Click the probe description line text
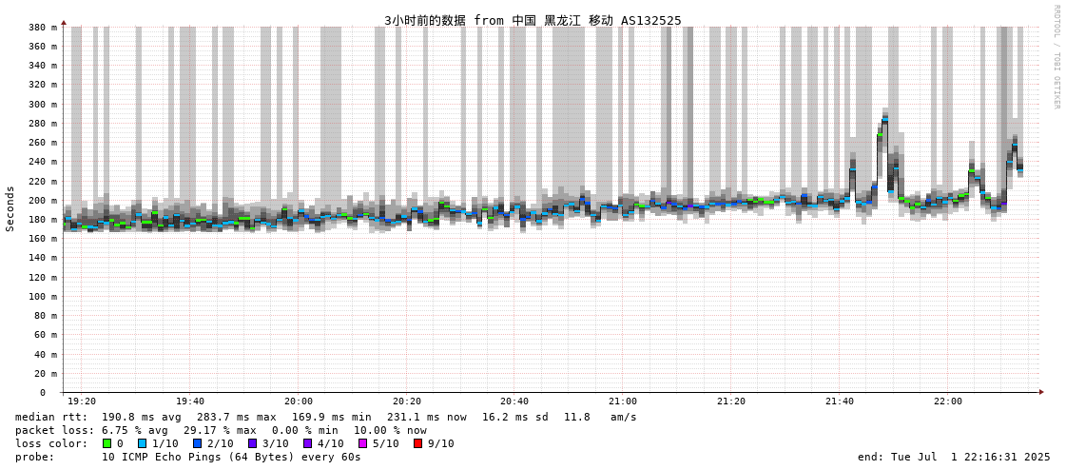This screenshot has width=1066, height=470. point(231,457)
